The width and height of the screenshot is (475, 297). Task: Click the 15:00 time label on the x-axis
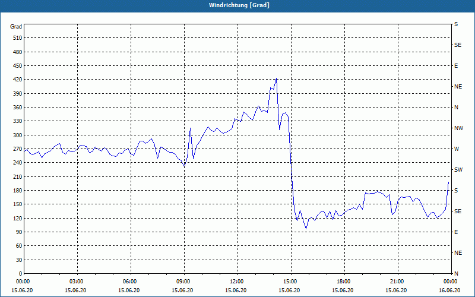(x=291, y=282)
